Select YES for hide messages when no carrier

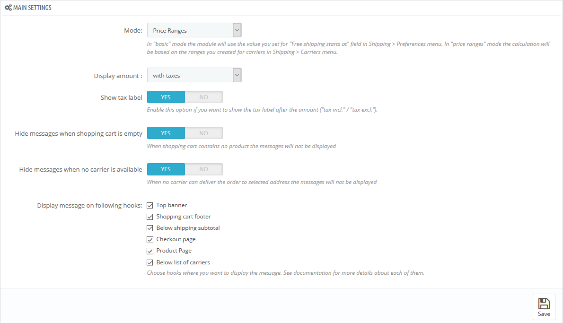[166, 169]
